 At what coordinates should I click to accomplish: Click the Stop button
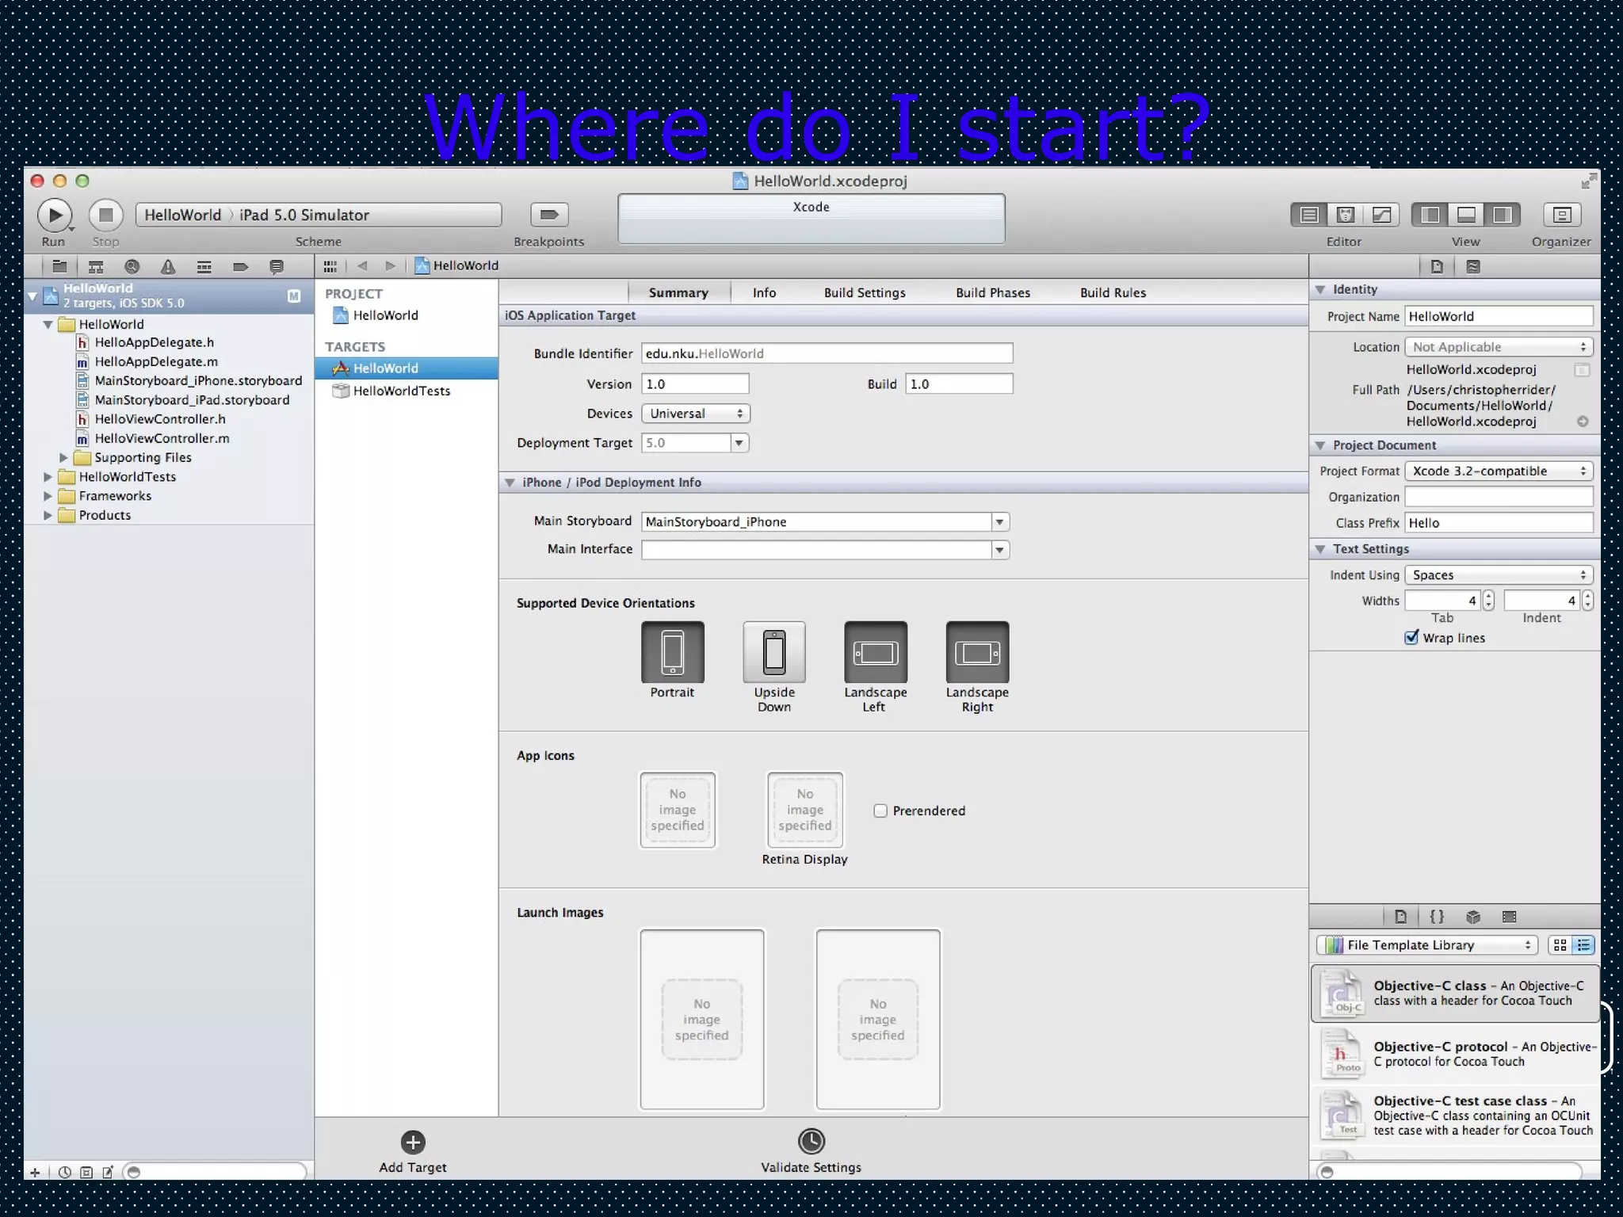105,216
